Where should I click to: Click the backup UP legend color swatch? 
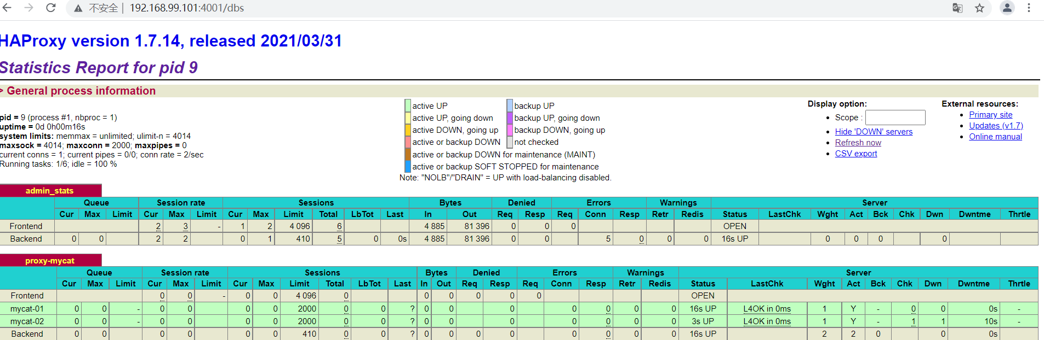click(510, 105)
